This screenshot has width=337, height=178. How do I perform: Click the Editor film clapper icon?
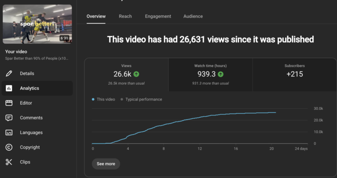coord(9,103)
